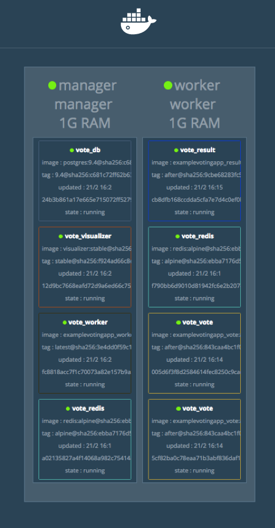275x528 pixels.
Task: Select the vote_visualizer task title
Action: pos(88,236)
